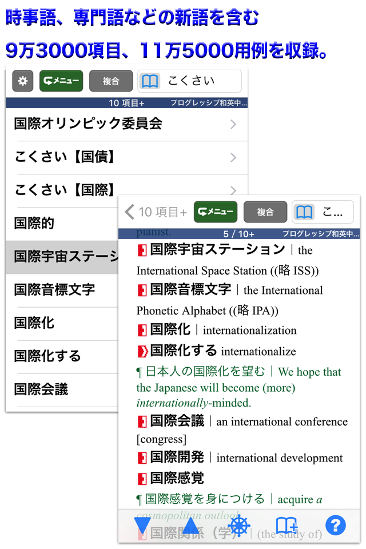Viewport: 366px width, 549px height.
Task: Tap red marker beside 国際宇宙ステーション heading
Action: [142, 250]
